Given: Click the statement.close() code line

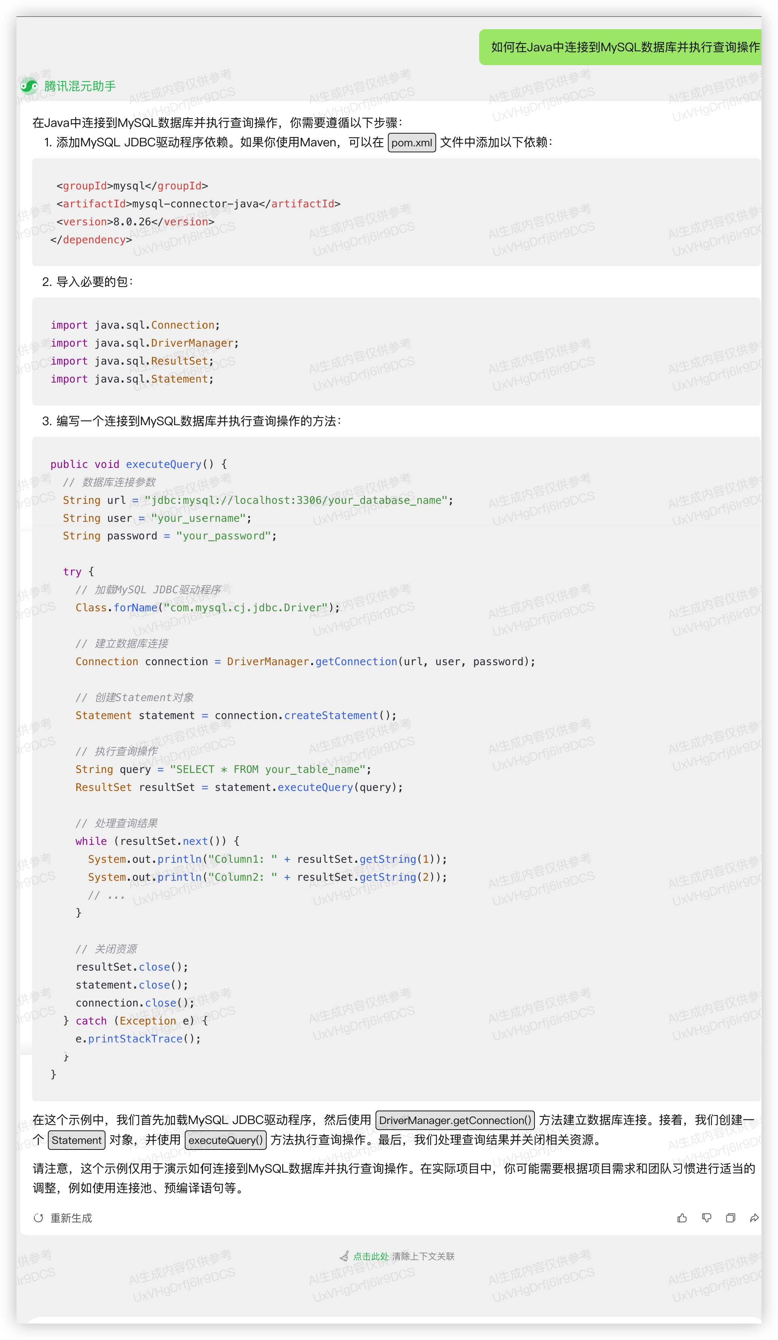Looking at the screenshot, I should coord(132,985).
